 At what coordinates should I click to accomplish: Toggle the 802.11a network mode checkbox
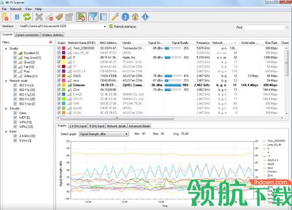tap(15, 85)
